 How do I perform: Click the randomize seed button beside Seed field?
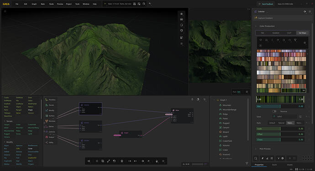coord(300,117)
